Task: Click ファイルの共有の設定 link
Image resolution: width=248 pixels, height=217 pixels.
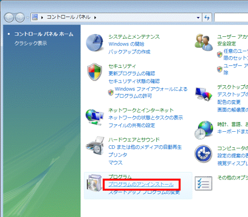Action: coord(132,125)
